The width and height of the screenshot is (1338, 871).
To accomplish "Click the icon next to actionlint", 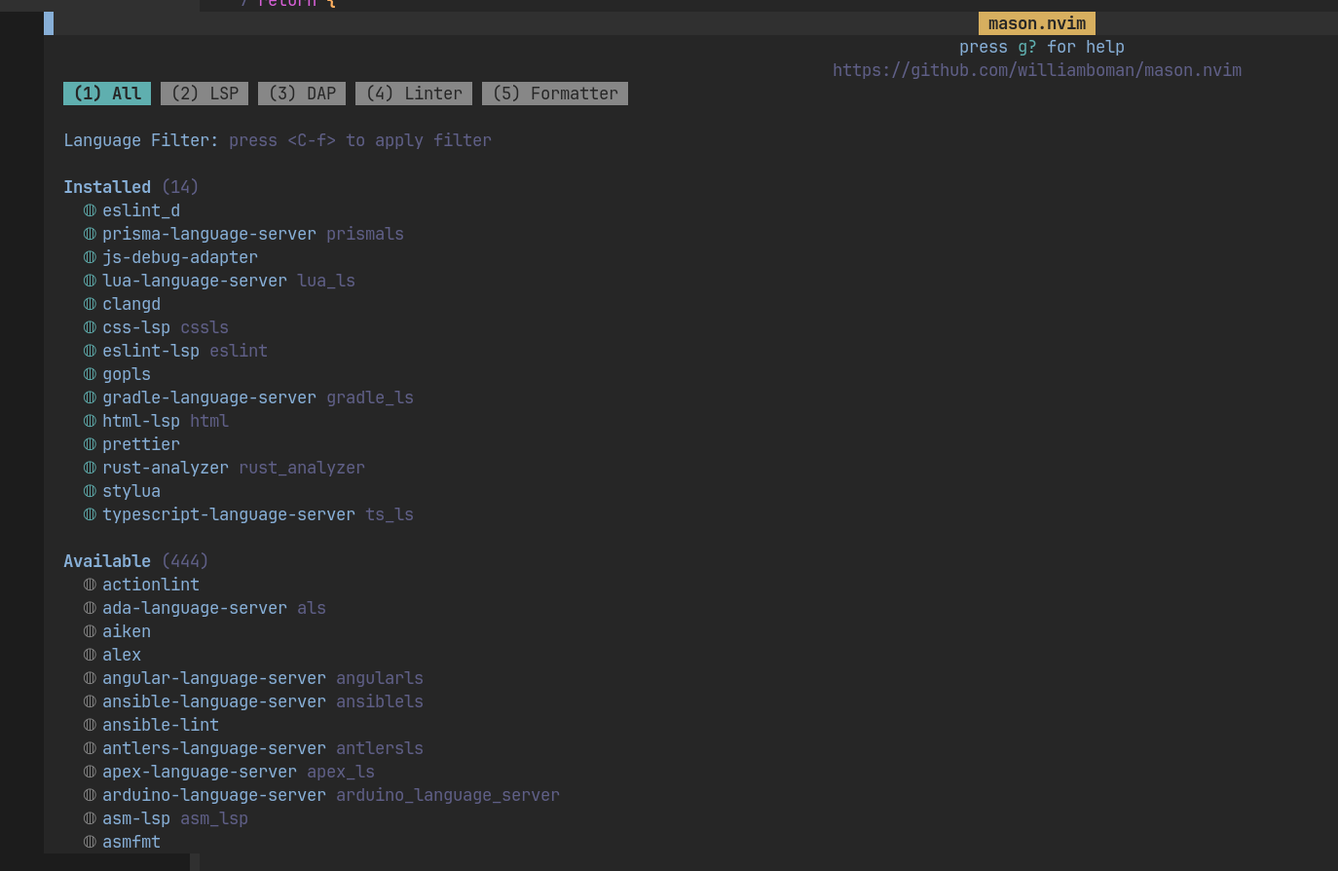I will (90, 585).
